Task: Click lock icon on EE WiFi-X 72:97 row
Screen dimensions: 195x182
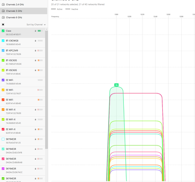Action: tap(36, 109)
